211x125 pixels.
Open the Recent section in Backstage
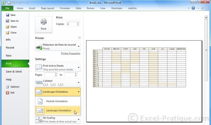pyautogui.click(x=15, y=47)
